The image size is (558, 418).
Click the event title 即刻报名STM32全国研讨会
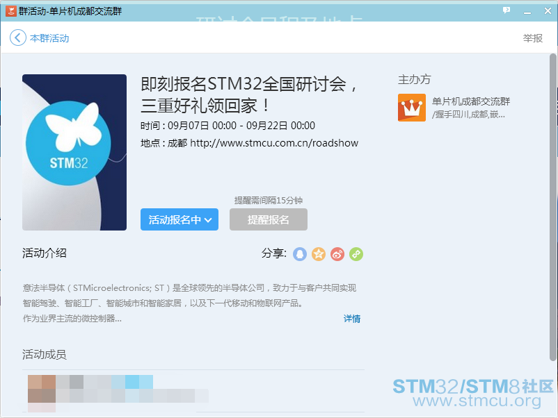(x=249, y=94)
